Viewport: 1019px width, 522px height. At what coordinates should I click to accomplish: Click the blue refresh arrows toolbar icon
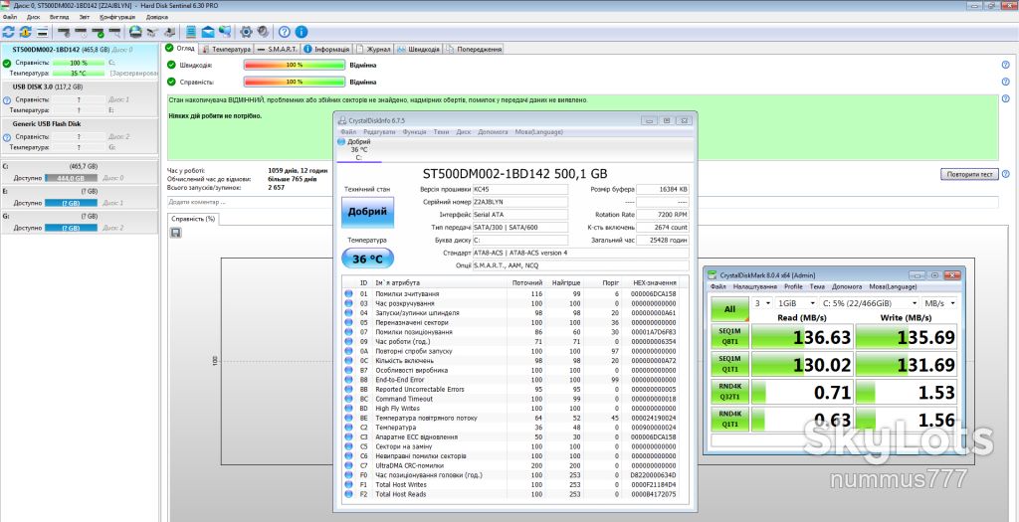point(8,32)
